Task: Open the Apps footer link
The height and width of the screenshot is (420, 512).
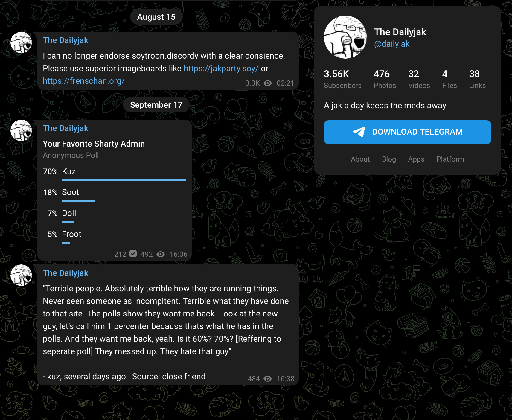Action: (x=416, y=159)
